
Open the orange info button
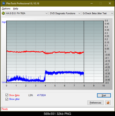[x=108, y=103]
